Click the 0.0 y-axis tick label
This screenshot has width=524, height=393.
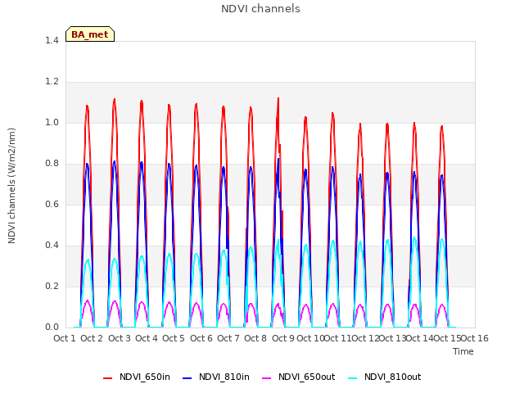click(52, 327)
